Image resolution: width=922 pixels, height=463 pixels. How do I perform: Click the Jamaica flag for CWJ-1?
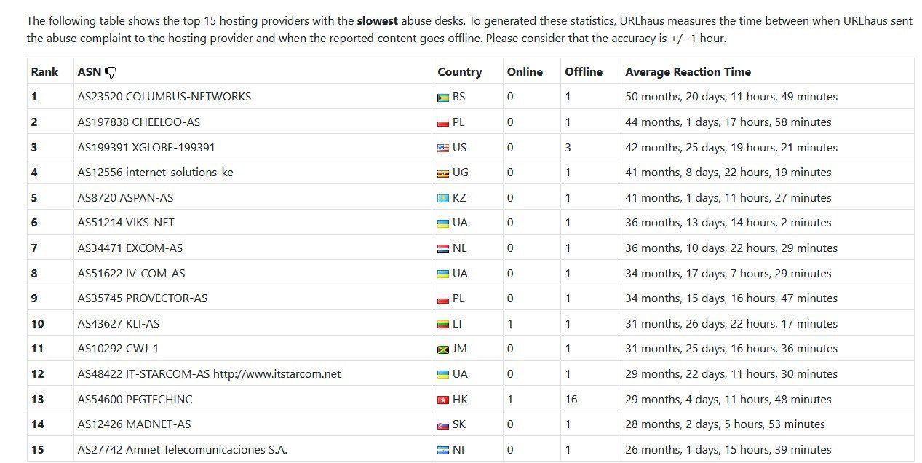[x=442, y=349]
